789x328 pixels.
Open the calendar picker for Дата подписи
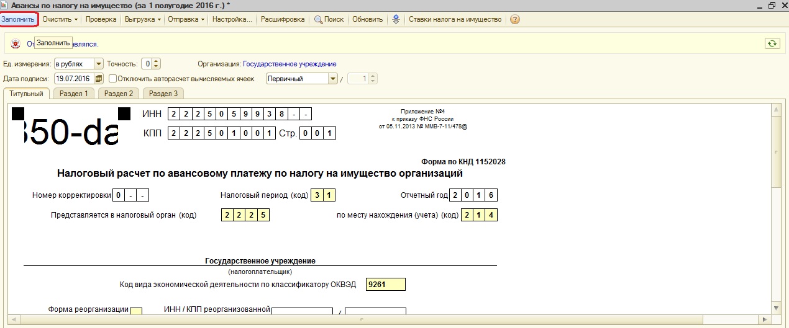[98, 79]
